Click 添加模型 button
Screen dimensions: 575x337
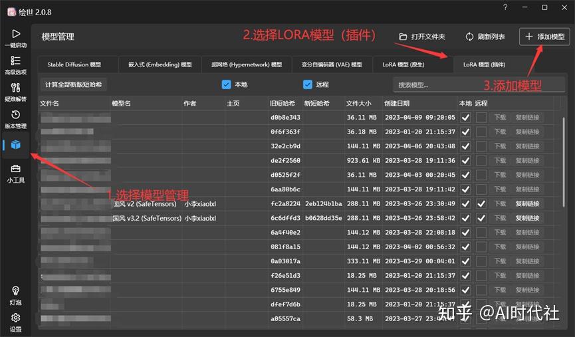[x=544, y=37]
